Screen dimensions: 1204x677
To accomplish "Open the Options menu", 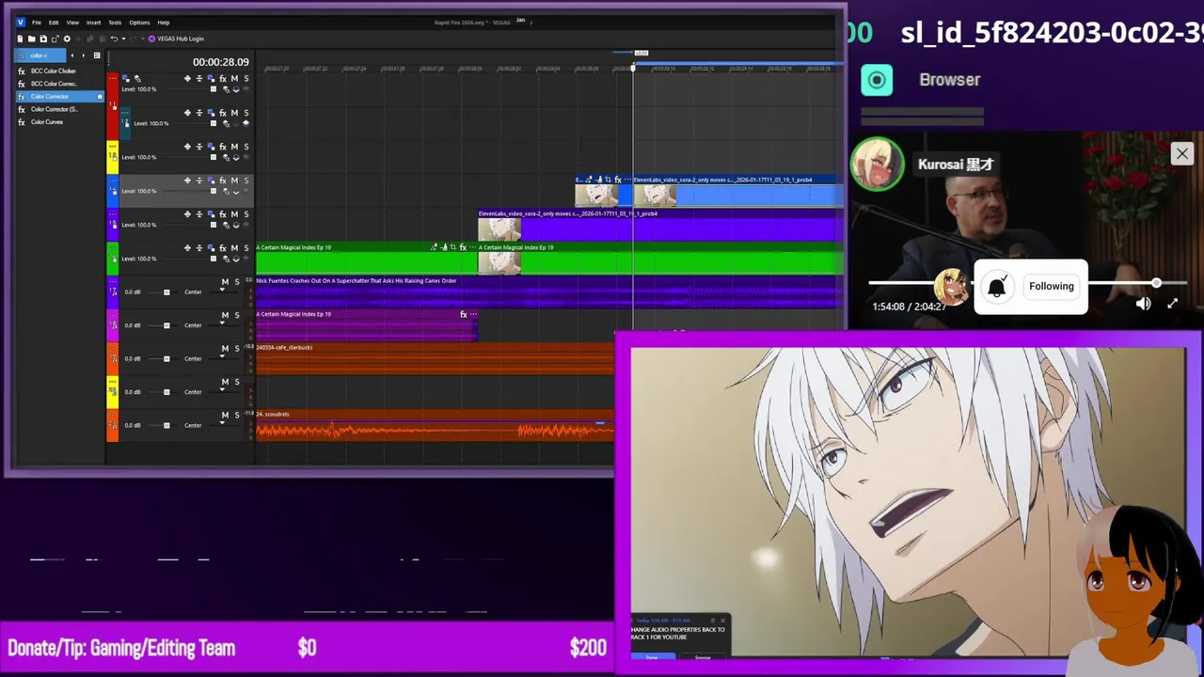I will pyautogui.click(x=139, y=22).
